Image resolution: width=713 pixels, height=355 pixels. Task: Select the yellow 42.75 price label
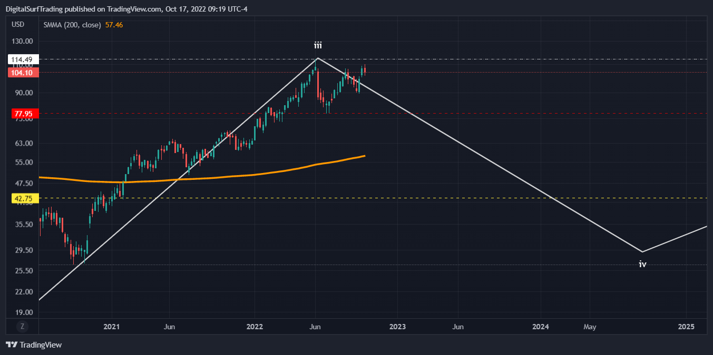(24, 198)
